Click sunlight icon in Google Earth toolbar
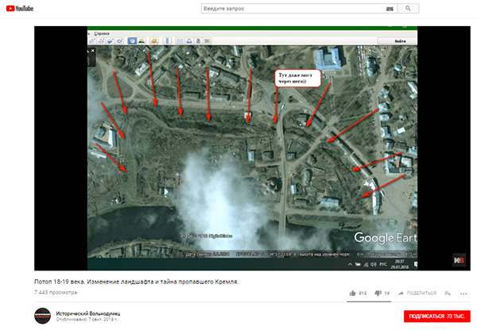Viewport: 477px width, 330px height. 142,41
